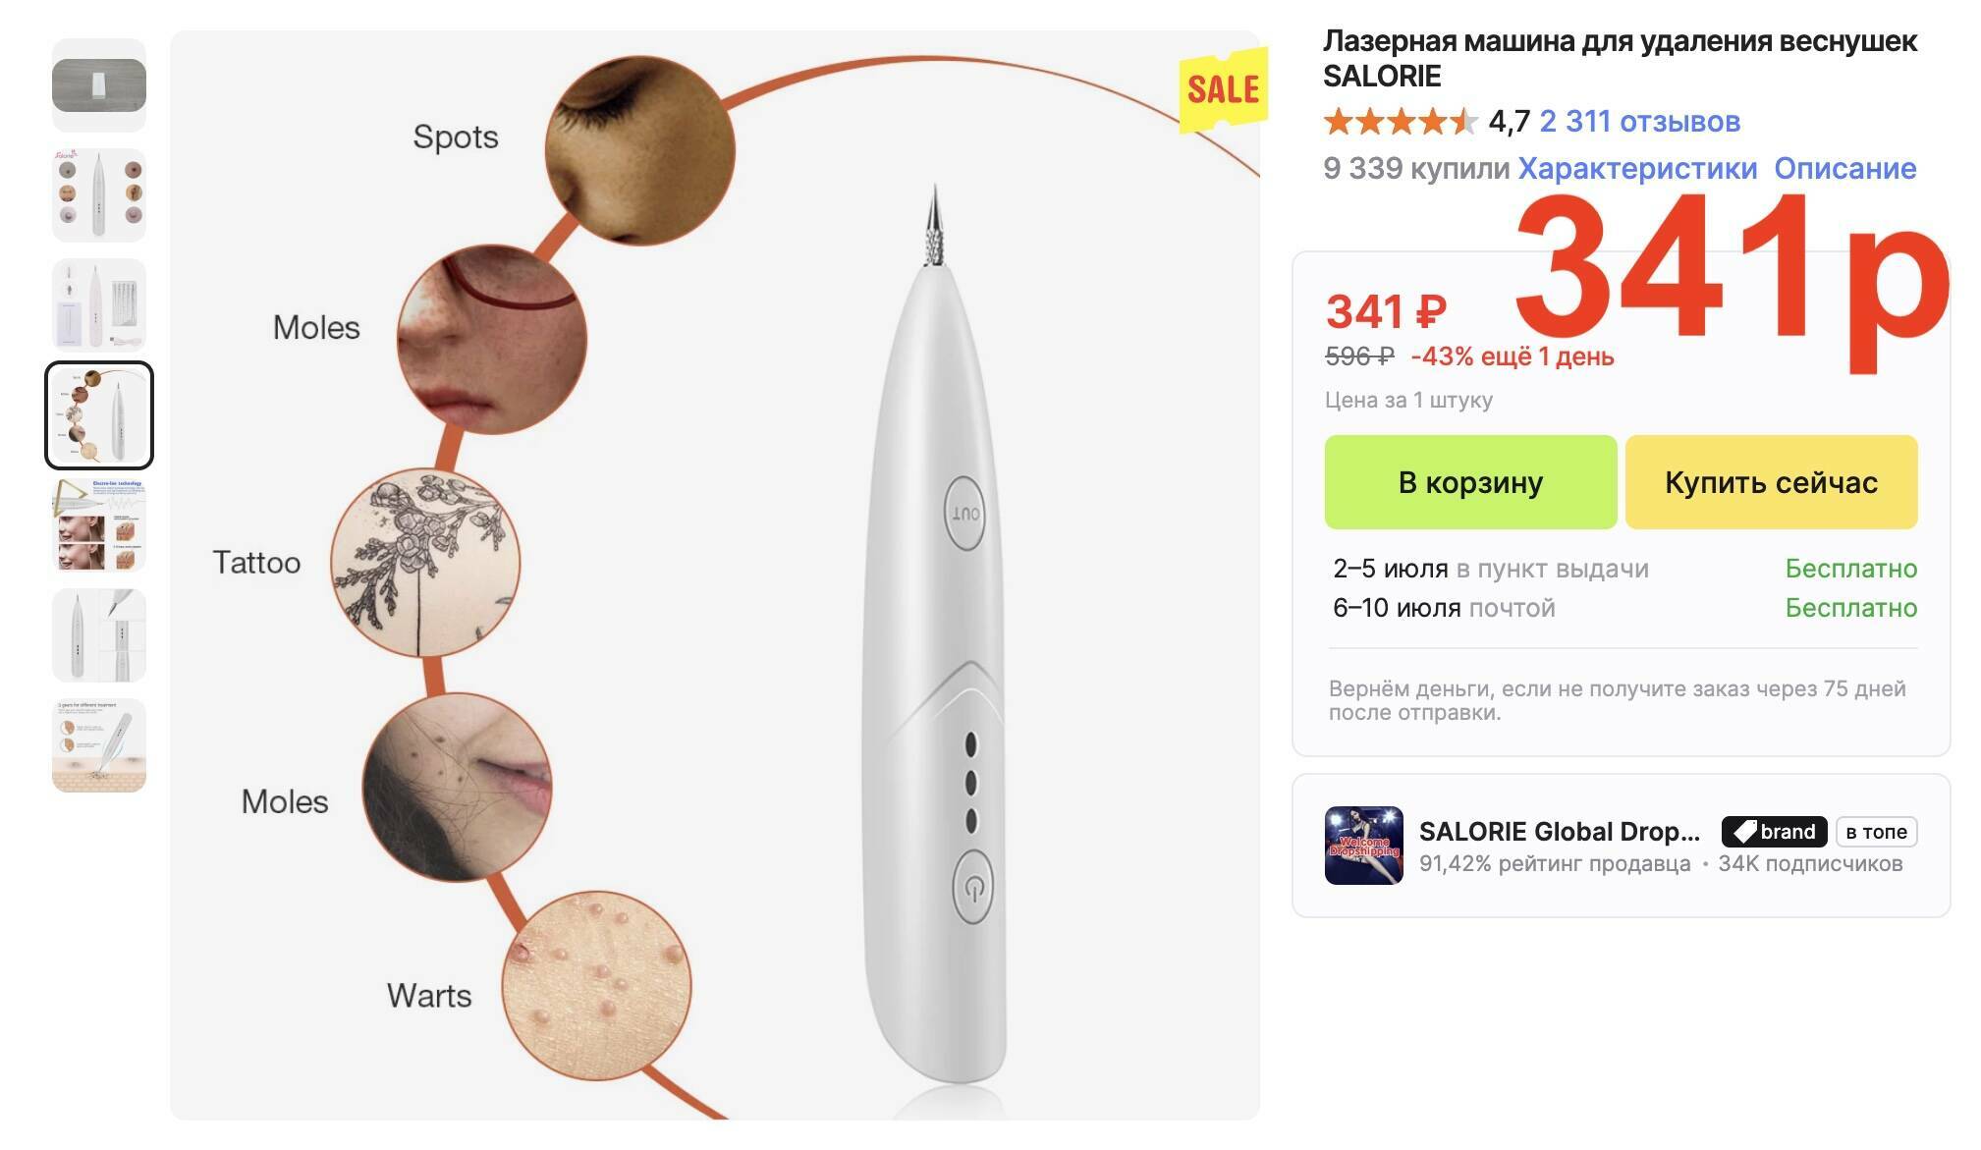
Task: Select the third thumbnail showing package contents
Action: [99, 305]
